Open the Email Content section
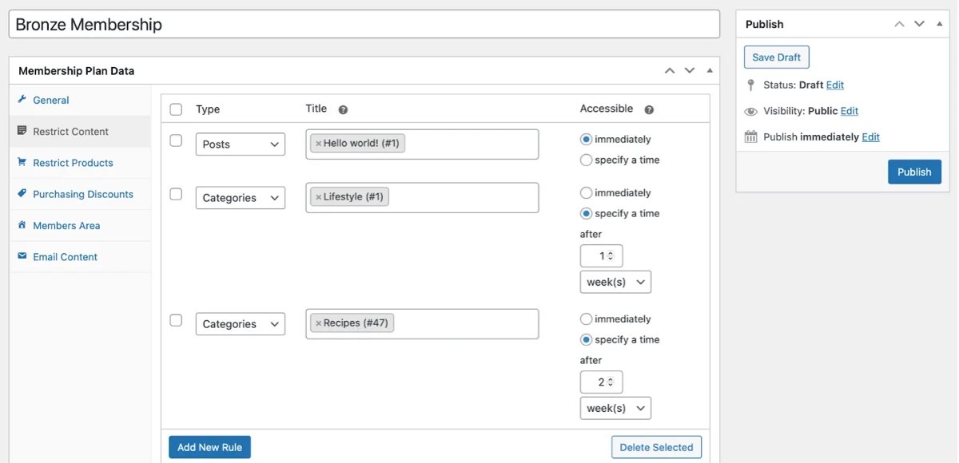 click(x=65, y=256)
